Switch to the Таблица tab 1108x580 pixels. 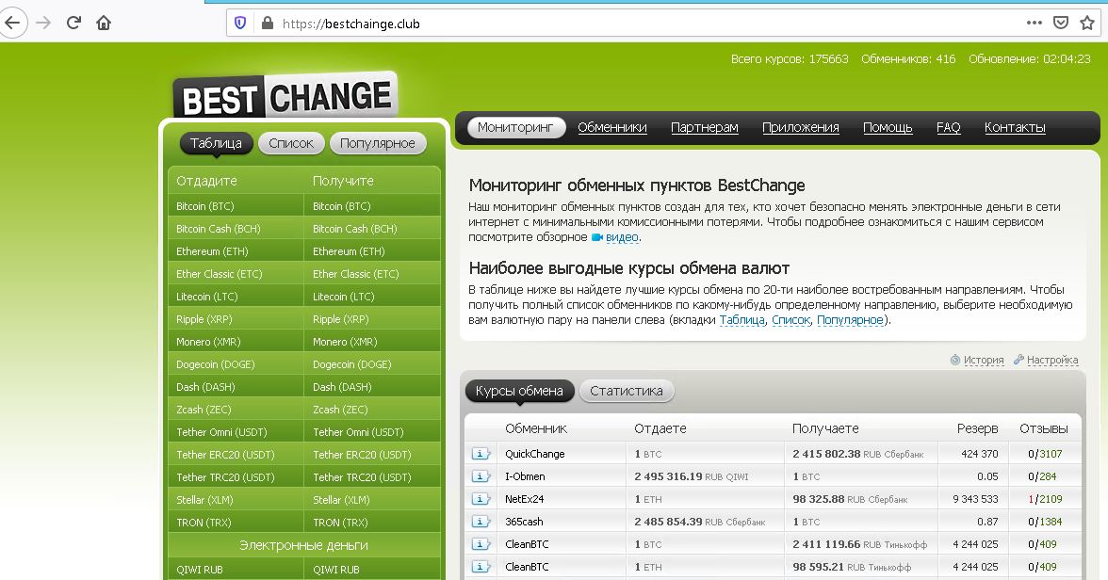click(x=217, y=143)
